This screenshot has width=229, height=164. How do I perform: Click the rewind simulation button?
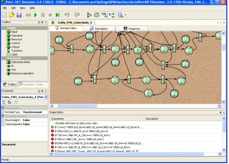(28, 15)
